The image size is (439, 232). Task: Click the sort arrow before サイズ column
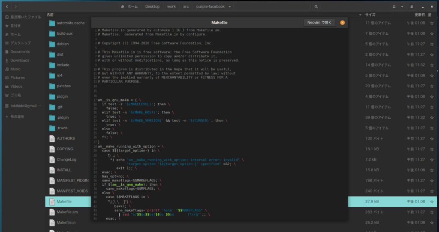point(361,15)
